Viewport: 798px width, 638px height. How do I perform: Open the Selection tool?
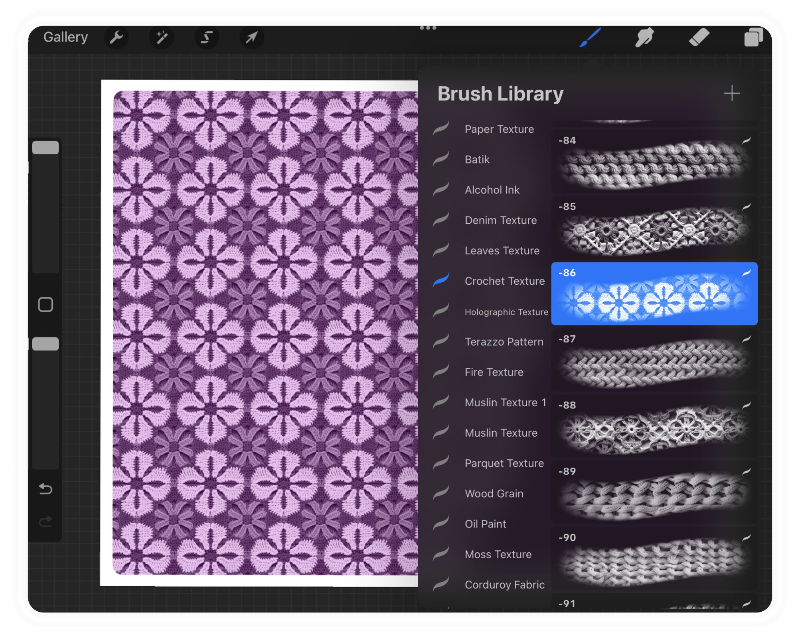[206, 37]
